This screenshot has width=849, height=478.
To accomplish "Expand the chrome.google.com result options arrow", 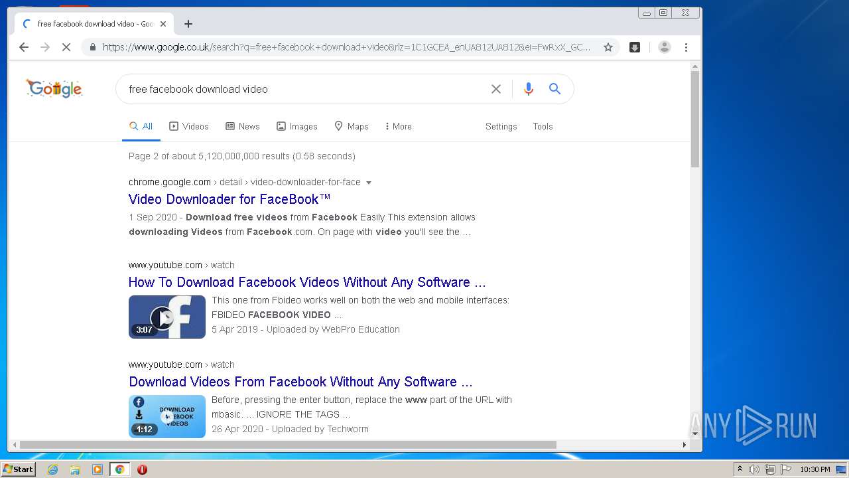I will pyautogui.click(x=369, y=183).
